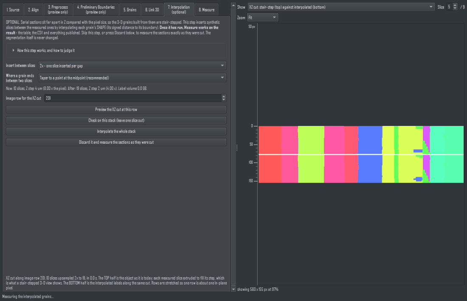Decrease the XZ cut image row value
Viewport: 467px width, 301px height.
click(224, 100)
